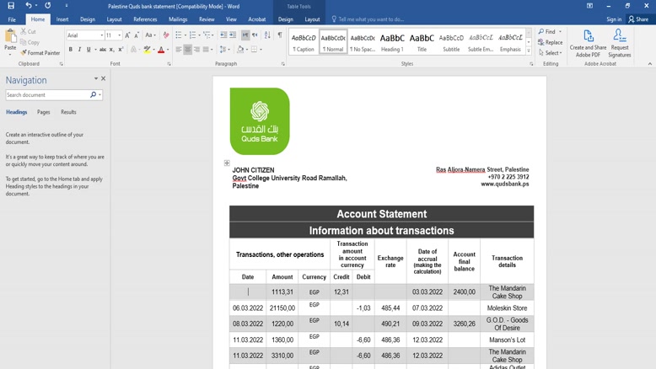Image resolution: width=656 pixels, height=369 pixels.
Task: Toggle strikethrough text formatting
Action: (x=103, y=50)
